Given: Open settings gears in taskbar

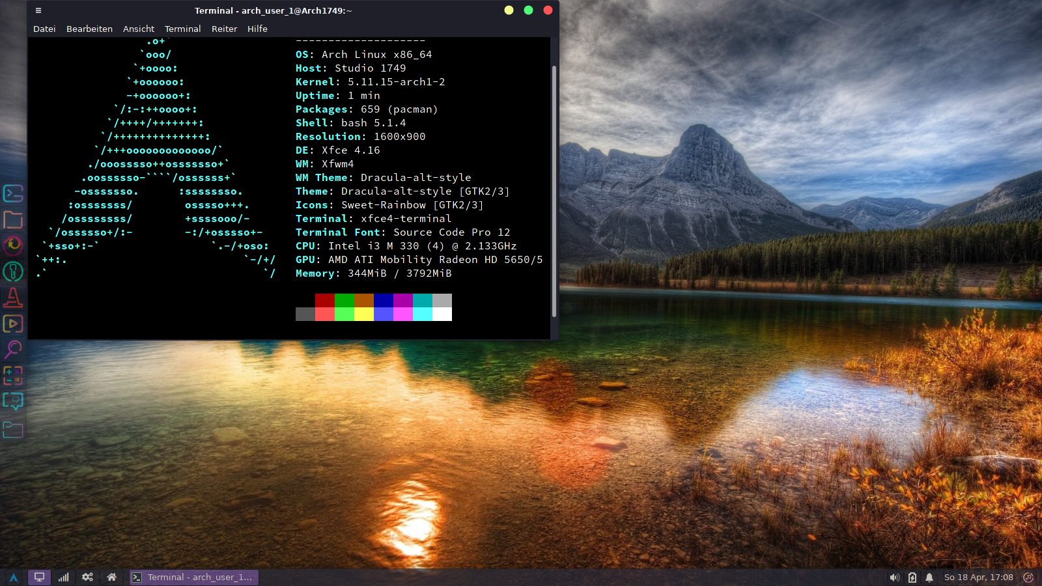Looking at the screenshot, I should (x=87, y=578).
